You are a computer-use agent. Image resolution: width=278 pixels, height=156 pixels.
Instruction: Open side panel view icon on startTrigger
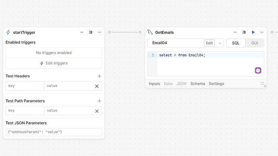91,32
